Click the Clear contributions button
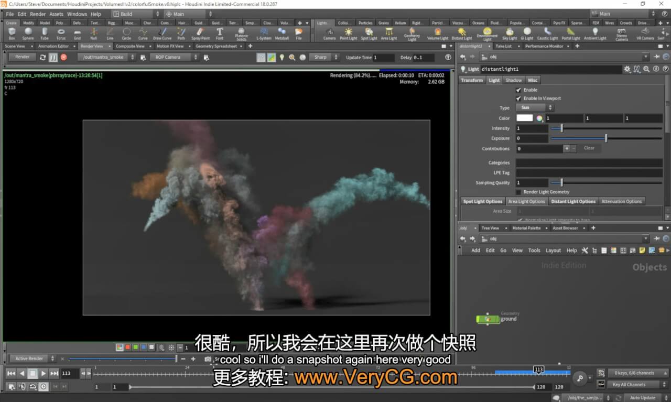Image resolution: width=671 pixels, height=402 pixels. click(589, 148)
